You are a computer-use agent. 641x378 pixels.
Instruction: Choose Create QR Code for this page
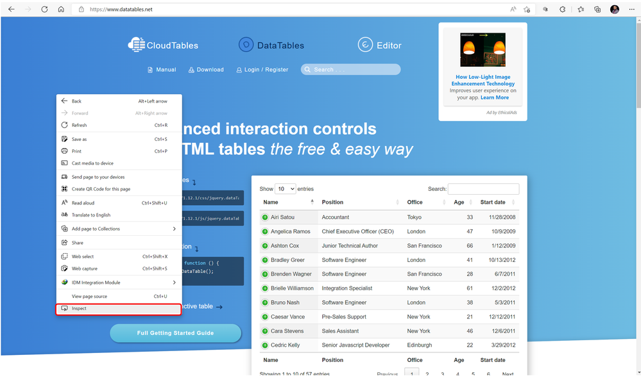click(x=119, y=189)
